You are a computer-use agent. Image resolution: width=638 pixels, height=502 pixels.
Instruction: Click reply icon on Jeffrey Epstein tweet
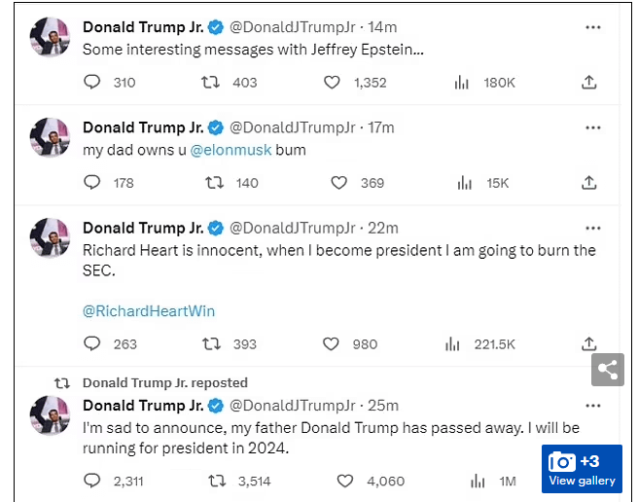[92, 83]
